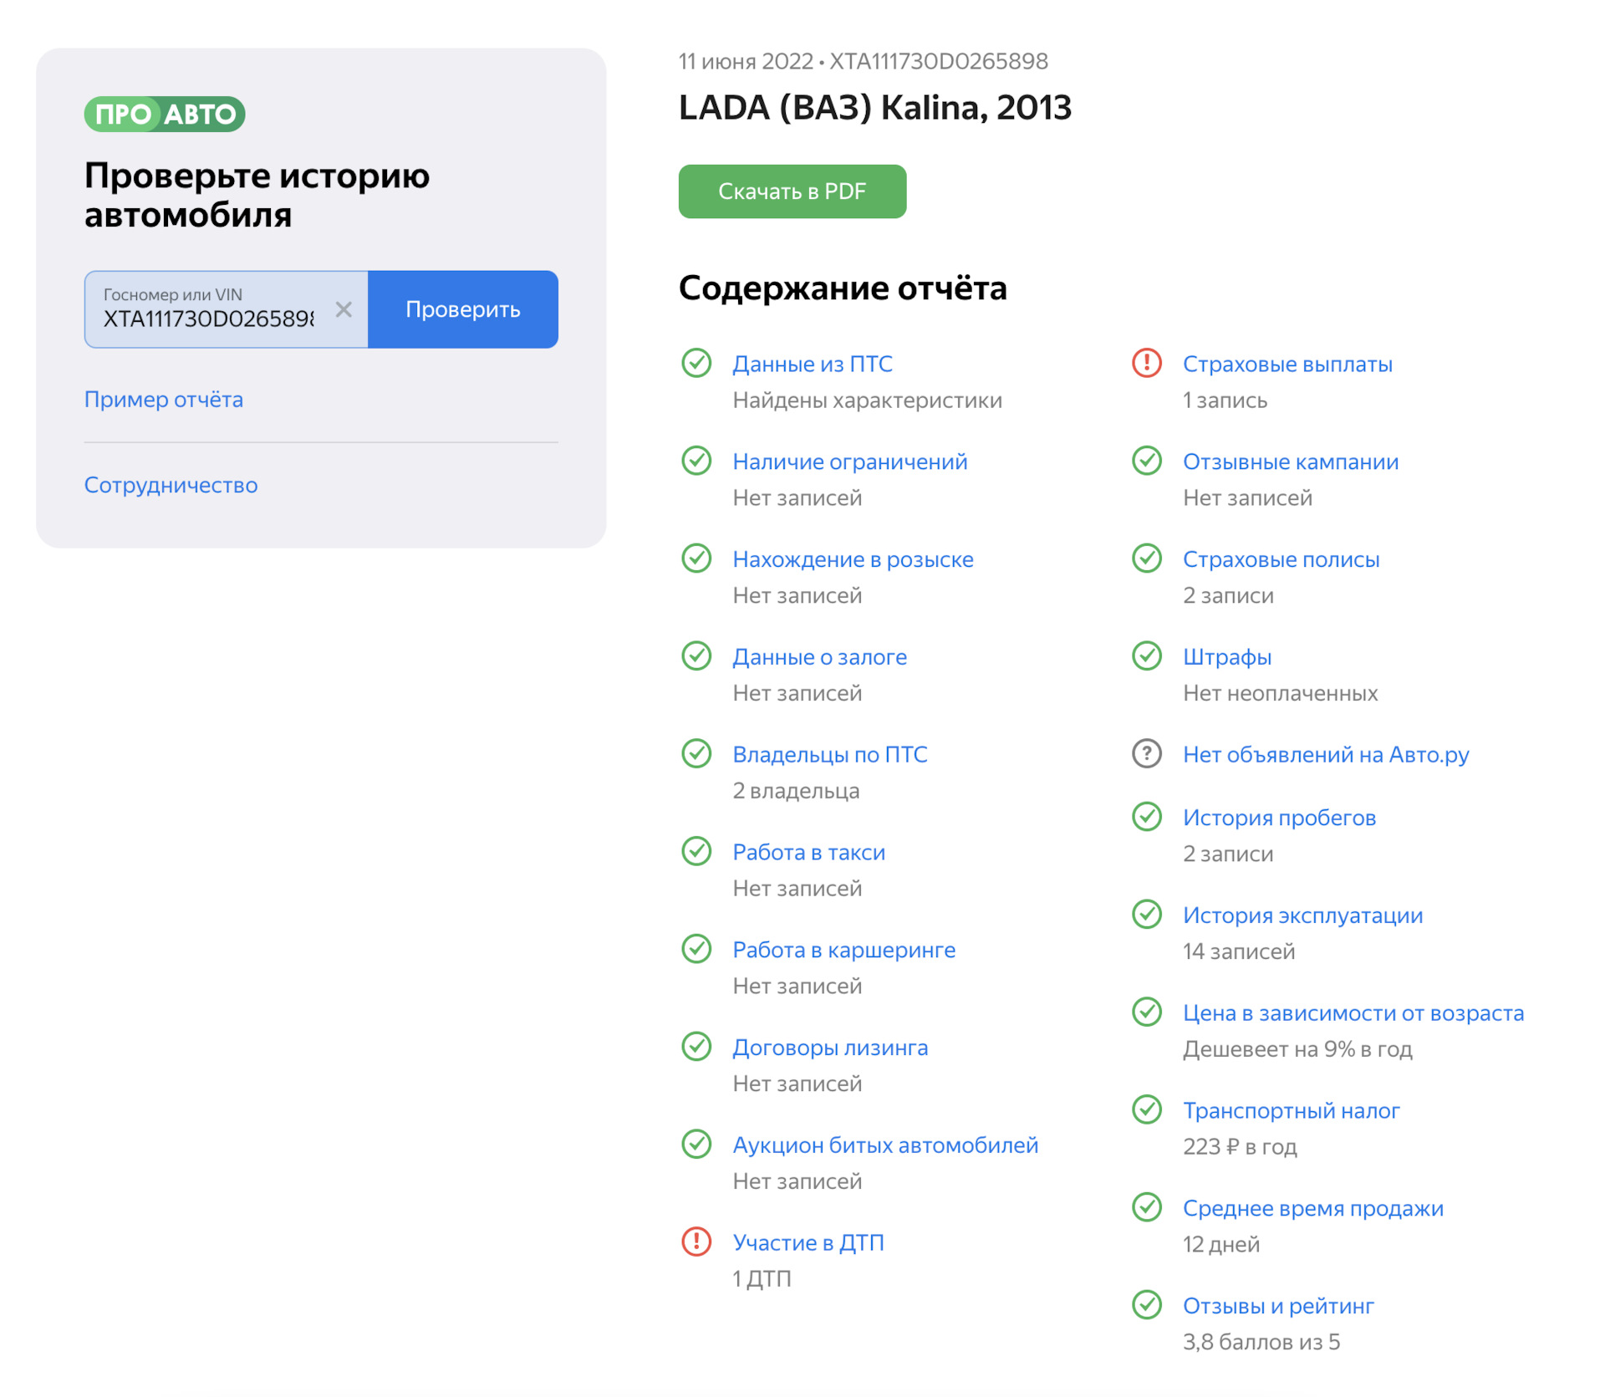This screenshot has width=1605, height=1397.
Task: Open the Пример отчёта link
Action: coord(164,400)
